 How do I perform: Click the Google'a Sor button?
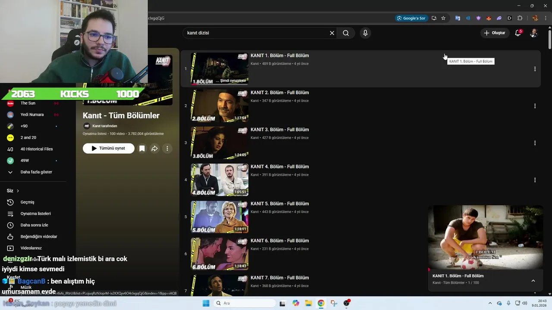click(x=411, y=18)
